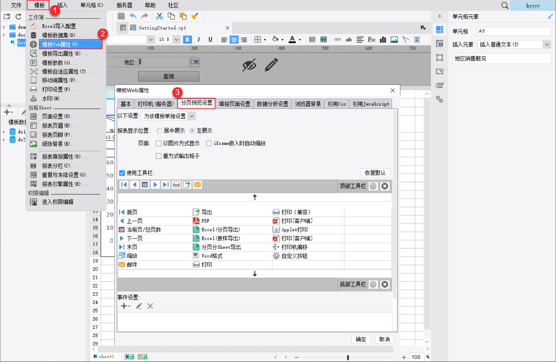Expand the ds1 dataset node
The height and width of the screenshot is (362, 556).
tap(4, 132)
